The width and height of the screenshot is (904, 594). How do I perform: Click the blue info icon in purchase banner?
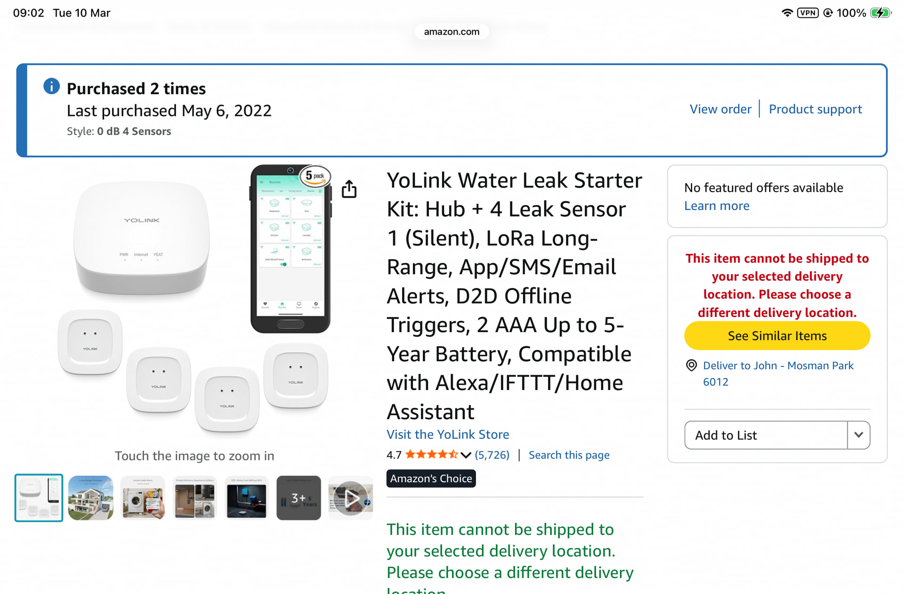52,87
